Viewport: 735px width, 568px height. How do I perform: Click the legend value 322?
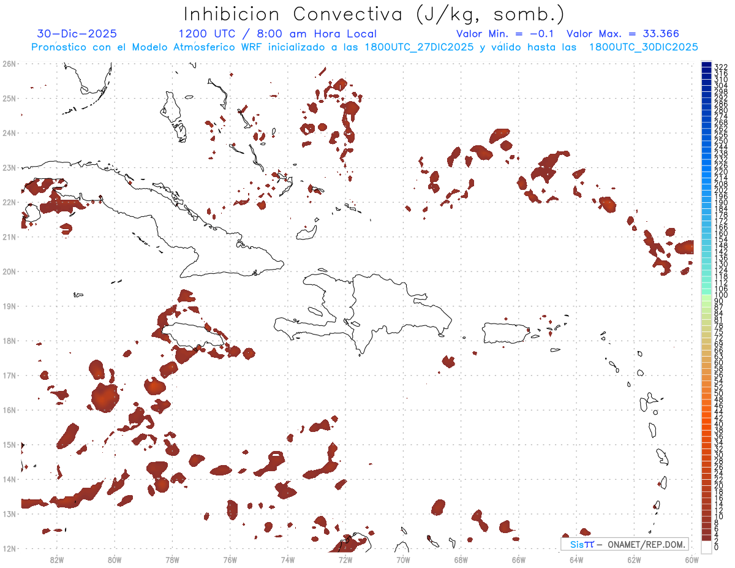[x=721, y=66]
